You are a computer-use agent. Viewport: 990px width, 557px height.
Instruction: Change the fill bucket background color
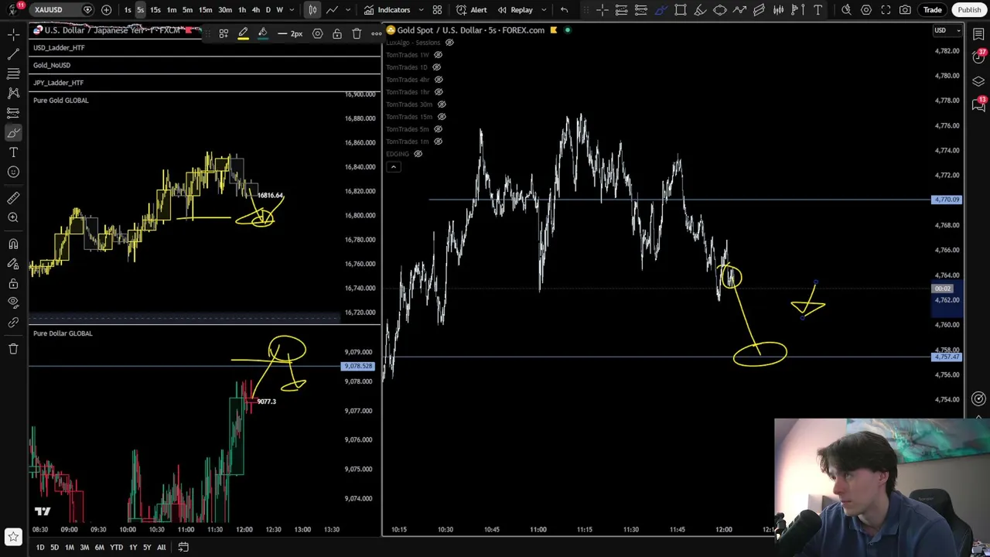263,34
